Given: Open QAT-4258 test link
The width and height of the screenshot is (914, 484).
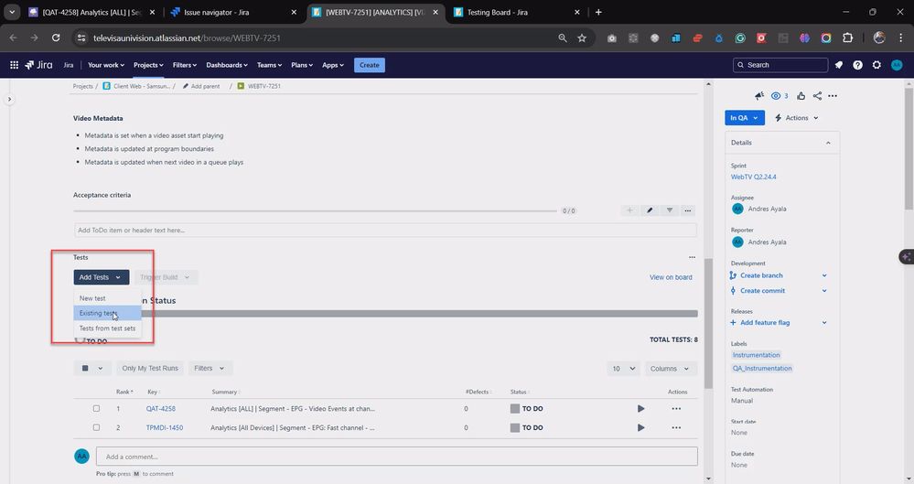Looking at the screenshot, I should (x=161, y=409).
